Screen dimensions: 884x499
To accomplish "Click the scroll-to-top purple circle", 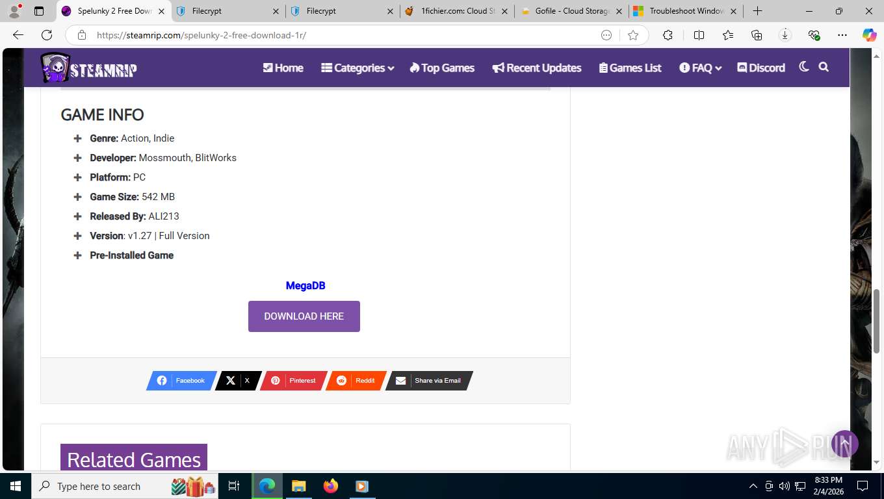I will [x=845, y=444].
